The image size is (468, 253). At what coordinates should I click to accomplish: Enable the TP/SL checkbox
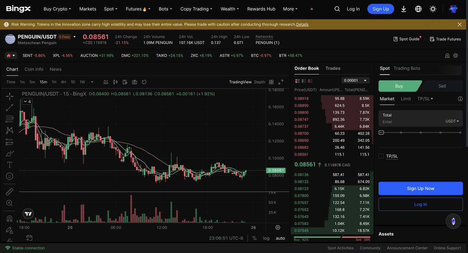[x=381, y=156]
